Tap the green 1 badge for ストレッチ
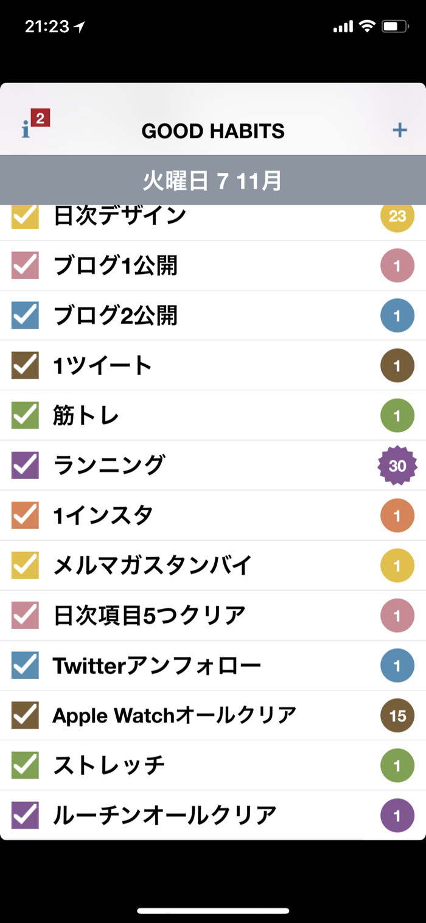426x923 pixels. click(x=397, y=765)
